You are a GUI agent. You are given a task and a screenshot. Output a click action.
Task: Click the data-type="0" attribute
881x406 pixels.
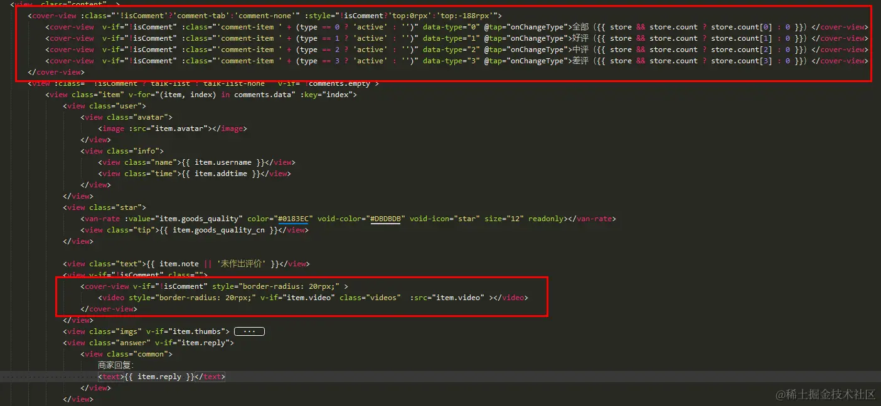451,27
